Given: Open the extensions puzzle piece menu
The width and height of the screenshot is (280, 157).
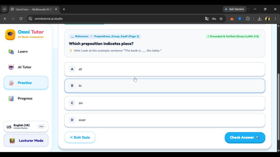Looking at the screenshot, I should pos(248,18).
